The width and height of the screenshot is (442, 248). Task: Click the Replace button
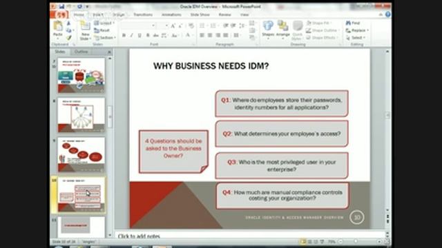pos(357,30)
